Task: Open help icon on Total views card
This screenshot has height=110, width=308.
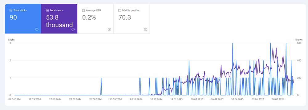Action: (x=73, y=29)
